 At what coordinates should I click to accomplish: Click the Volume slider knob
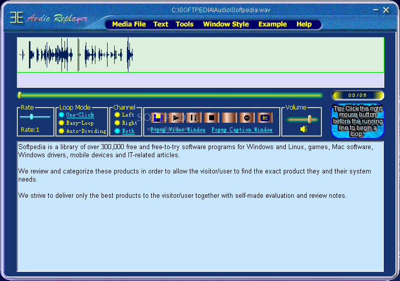[x=310, y=119]
